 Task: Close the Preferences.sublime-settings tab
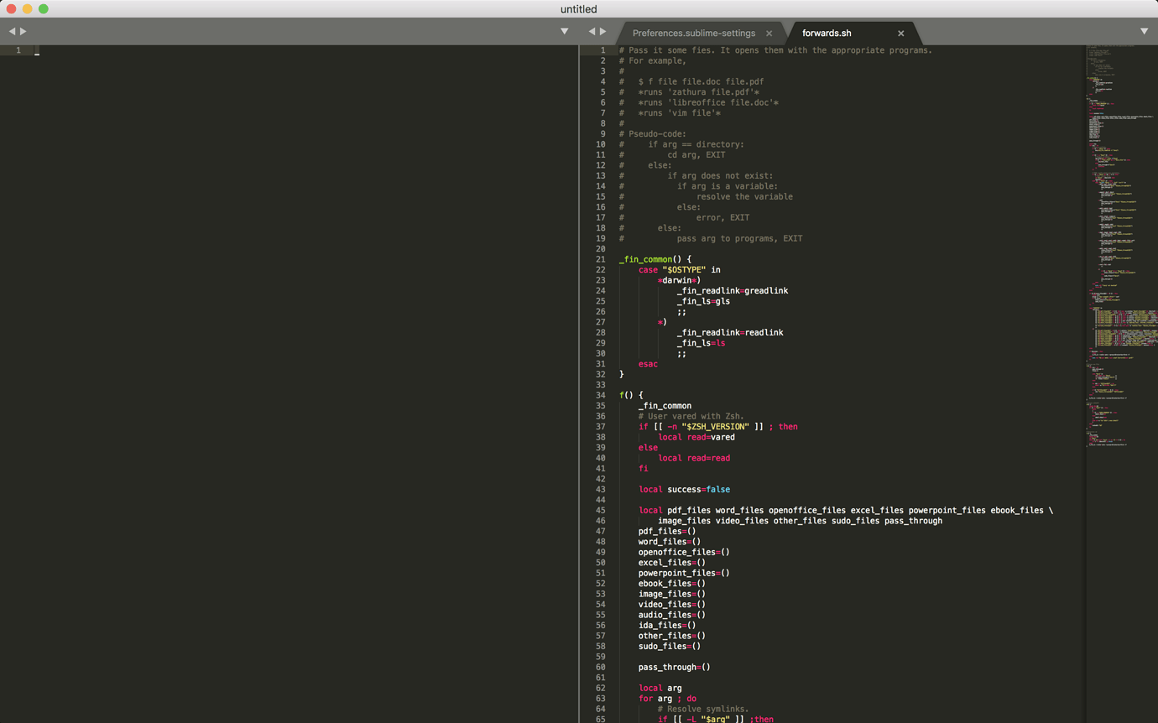769,34
